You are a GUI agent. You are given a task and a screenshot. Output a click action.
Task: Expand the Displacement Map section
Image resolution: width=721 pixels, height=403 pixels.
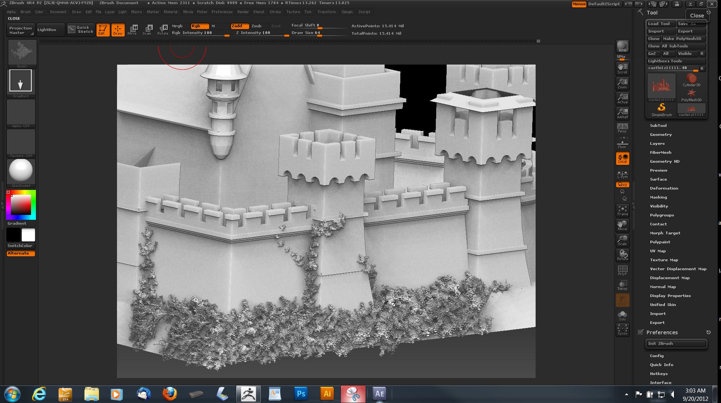click(670, 278)
